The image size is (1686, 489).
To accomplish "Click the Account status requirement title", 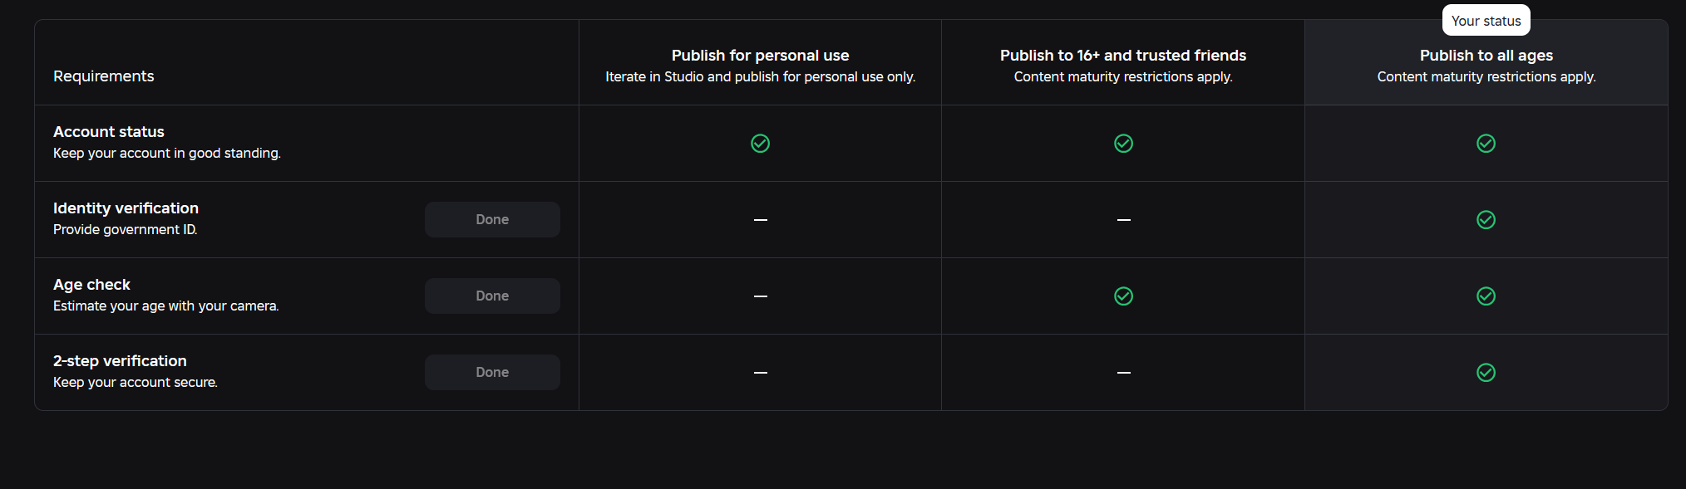I will (109, 132).
